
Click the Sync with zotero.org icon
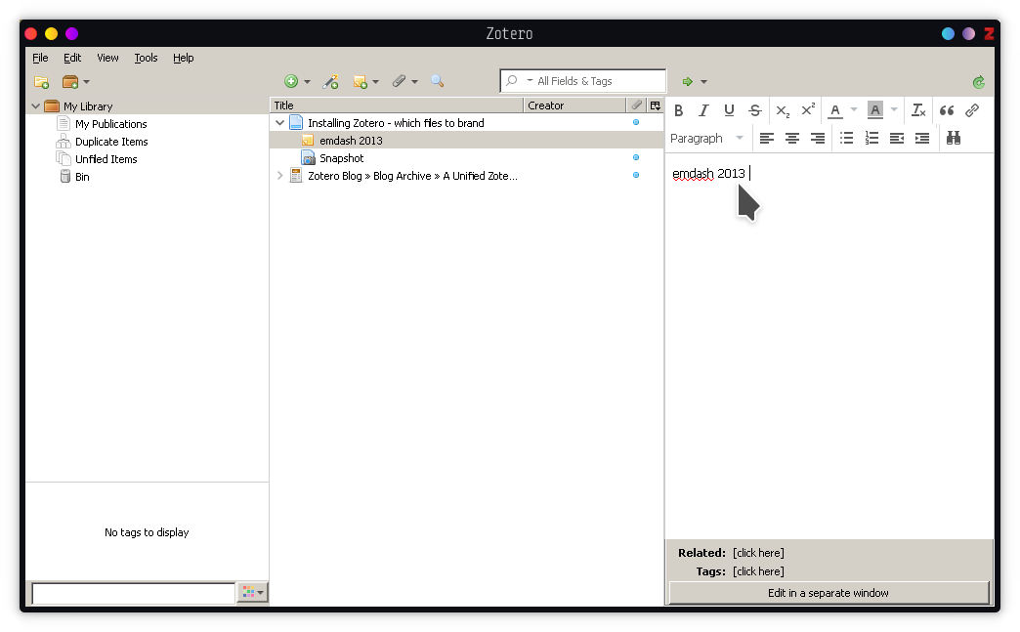tap(979, 82)
